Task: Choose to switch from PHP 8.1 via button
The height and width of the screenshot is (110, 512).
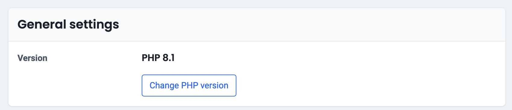Action: point(189,86)
